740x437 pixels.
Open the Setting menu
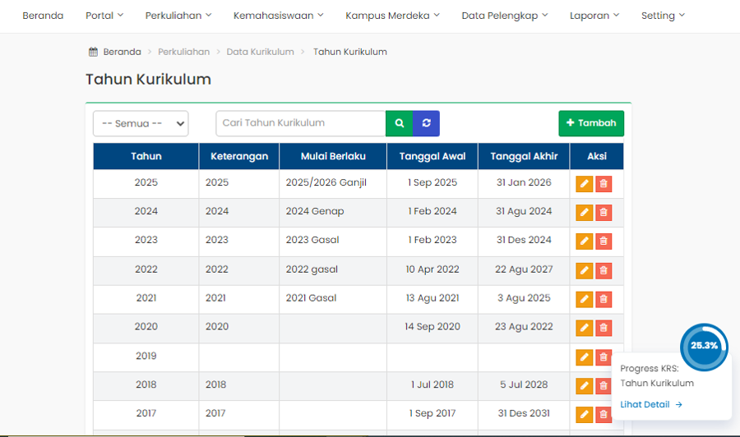coord(663,16)
